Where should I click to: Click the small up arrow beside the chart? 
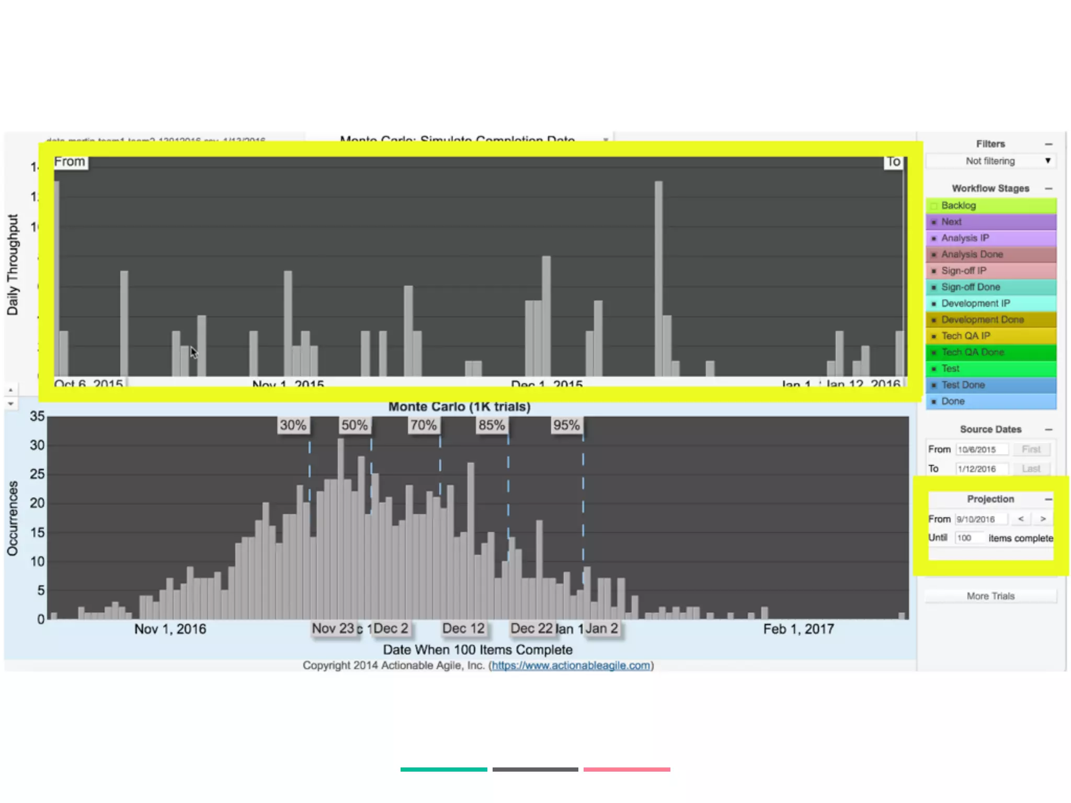coord(10,391)
